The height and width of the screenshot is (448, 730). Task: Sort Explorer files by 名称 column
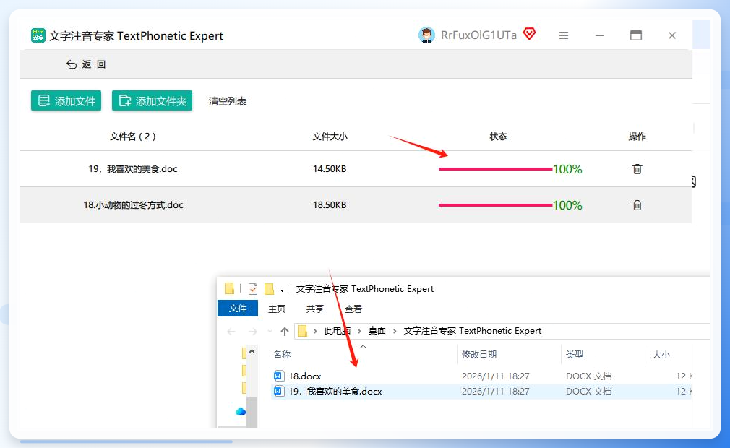[282, 355]
